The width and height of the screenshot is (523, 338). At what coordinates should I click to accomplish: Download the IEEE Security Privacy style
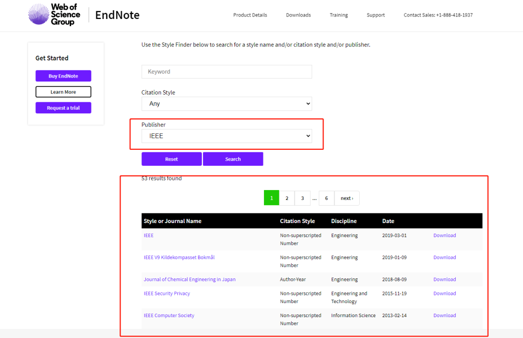coord(445,293)
